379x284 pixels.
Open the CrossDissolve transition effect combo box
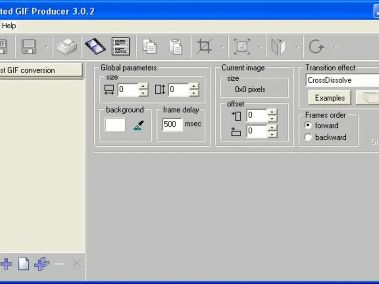342,80
